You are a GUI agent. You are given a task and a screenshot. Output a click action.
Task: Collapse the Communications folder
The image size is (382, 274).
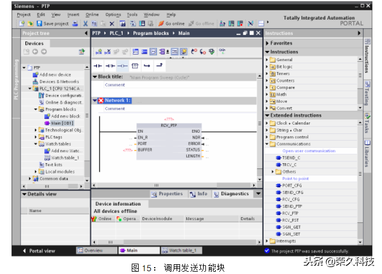pyautogui.click(x=267, y=144)
